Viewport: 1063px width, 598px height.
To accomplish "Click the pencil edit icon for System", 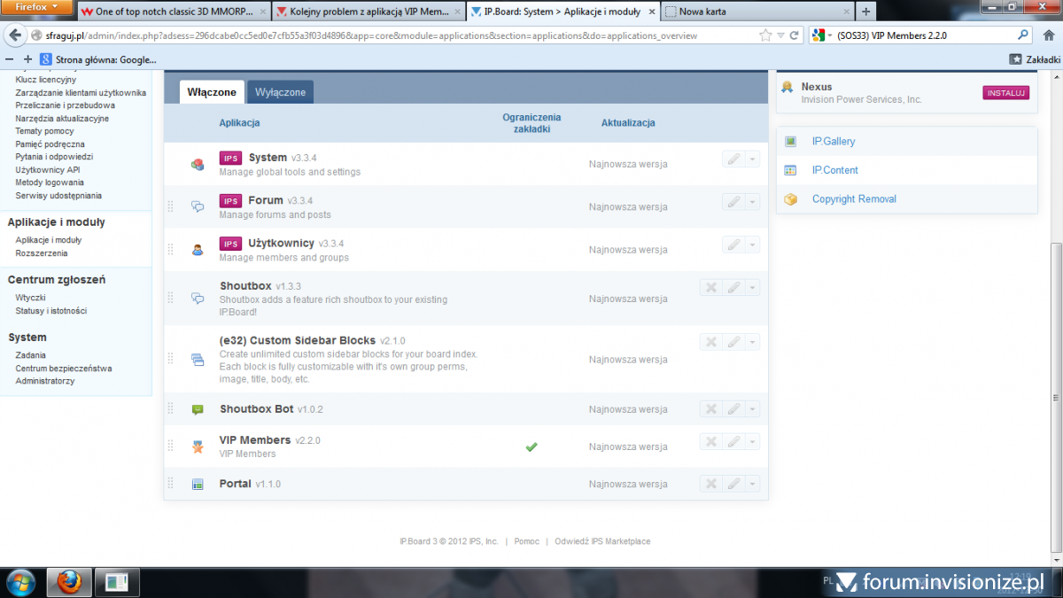I will click(733, 159).
